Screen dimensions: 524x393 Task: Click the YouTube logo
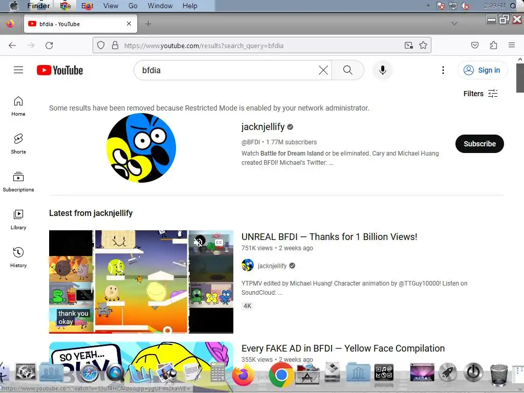(x=60, y=70)
